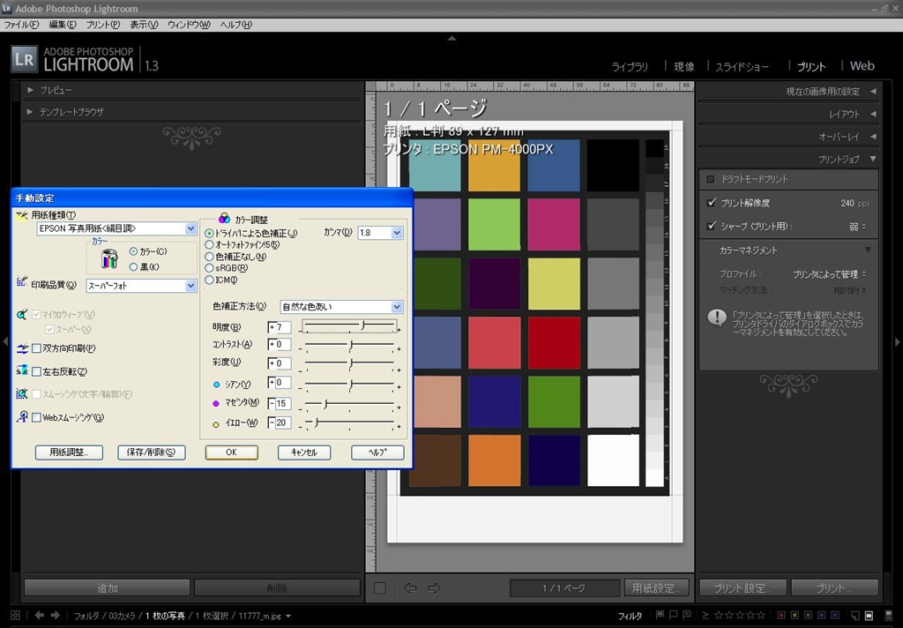Viewport: 903px width, 628px height.
Task: Enable 双方向印刷 checkbox
Action: tap(36, 348)
